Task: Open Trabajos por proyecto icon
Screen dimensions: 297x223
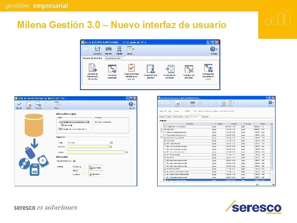Action: (189, 69)
